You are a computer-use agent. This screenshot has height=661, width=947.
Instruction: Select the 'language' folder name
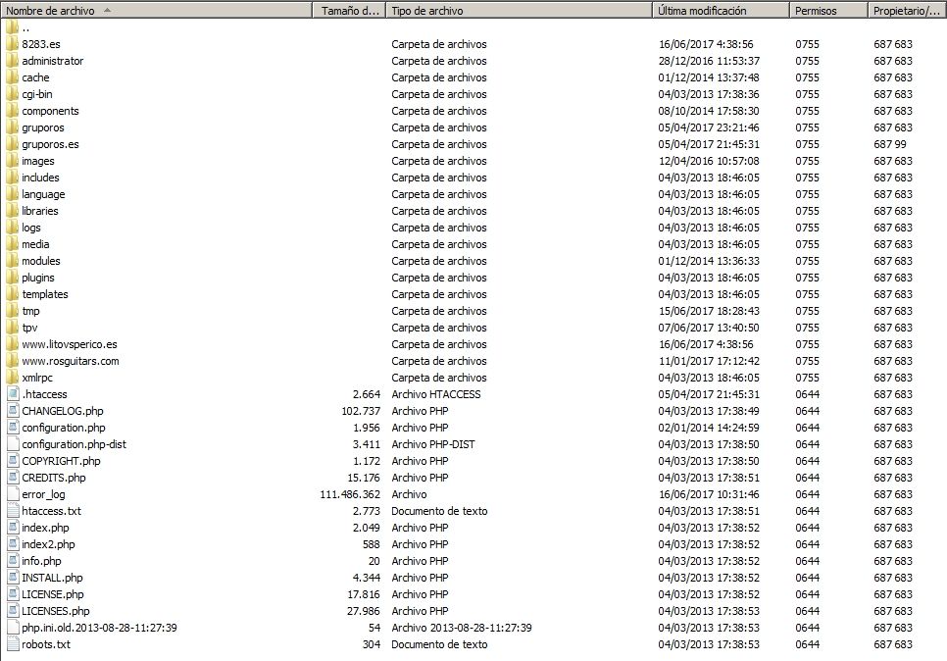coord(43,194)
